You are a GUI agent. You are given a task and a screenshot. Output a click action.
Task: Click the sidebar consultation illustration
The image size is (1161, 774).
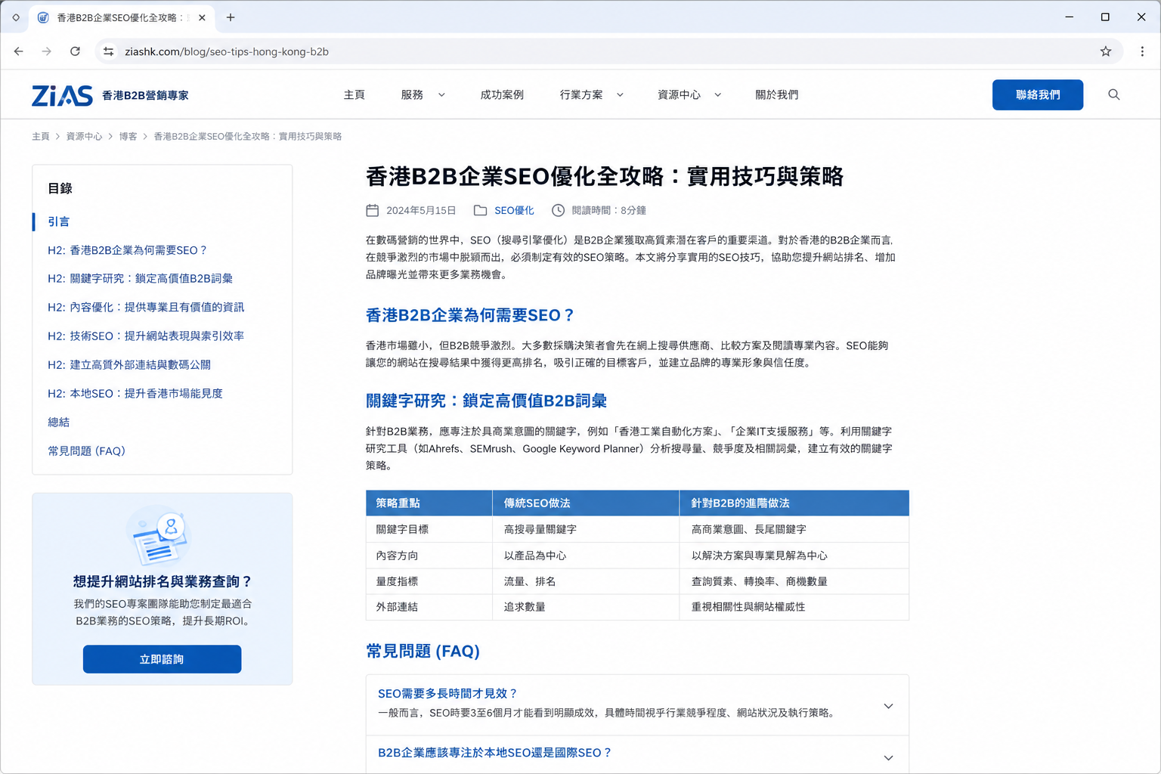(x=160, y=537)
